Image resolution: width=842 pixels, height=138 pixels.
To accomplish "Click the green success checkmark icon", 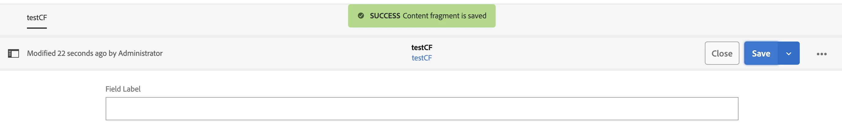I will [361, 16].
